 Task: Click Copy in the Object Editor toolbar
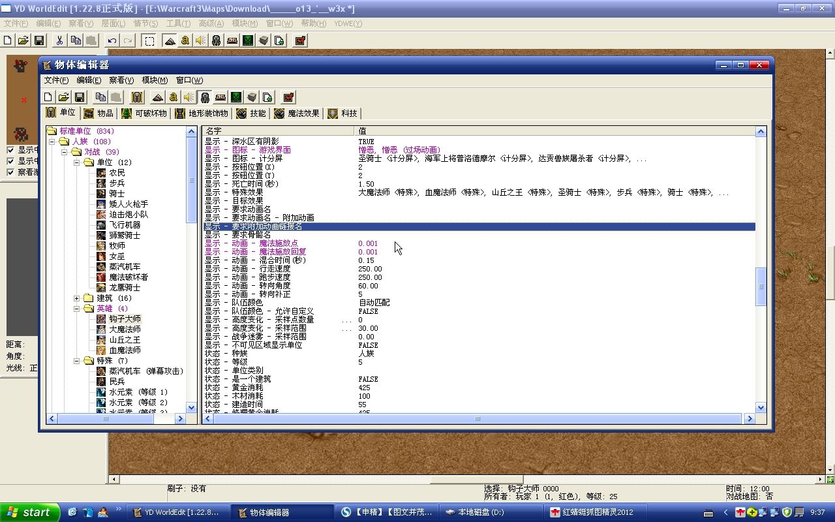[100, 97]
